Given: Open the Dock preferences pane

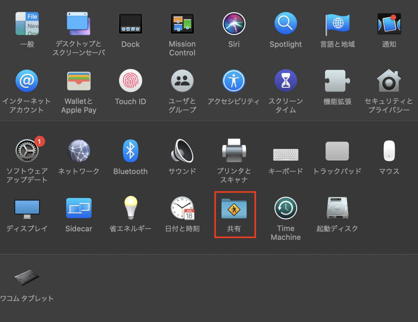Looking at the screenshot, I should coord(131,24).
